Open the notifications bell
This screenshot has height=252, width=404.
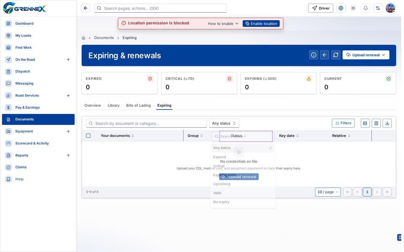[365, 8]
